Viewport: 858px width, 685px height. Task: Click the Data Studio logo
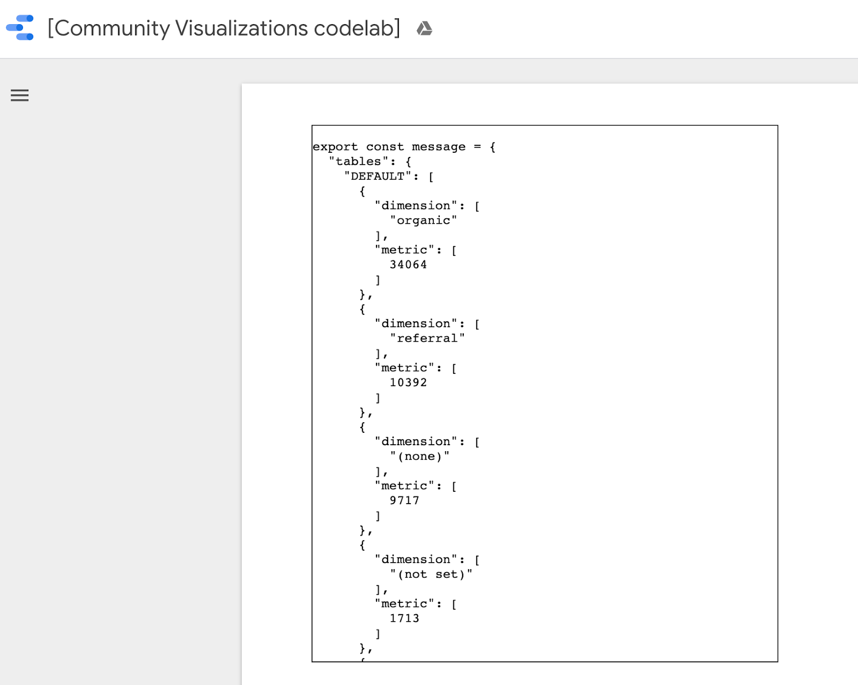20,28
